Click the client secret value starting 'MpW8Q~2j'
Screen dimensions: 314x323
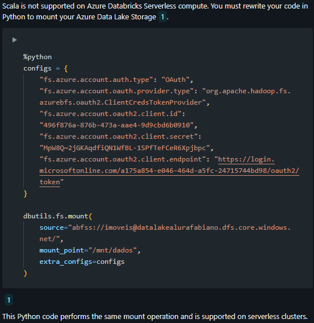point(124,148)
